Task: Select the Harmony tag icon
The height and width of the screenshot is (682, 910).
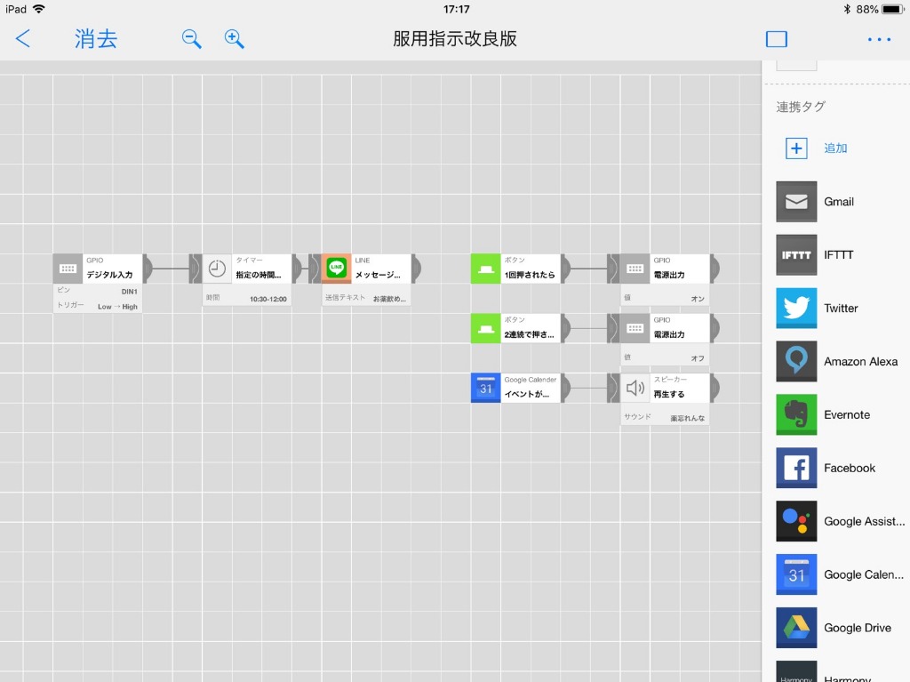Action: [x=796, y=671]
